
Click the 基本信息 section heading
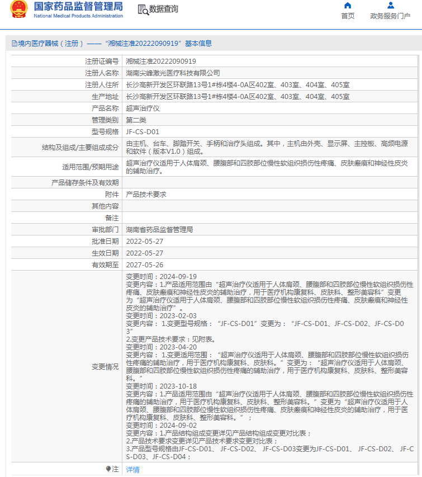[198, 44]
